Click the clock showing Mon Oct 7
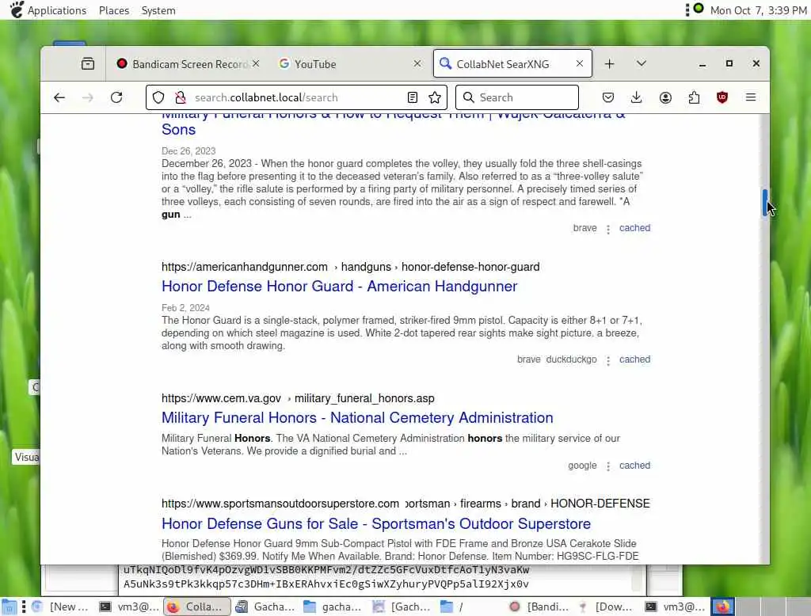This screenshot has height=616, width=811. pyautogui.click(x=758, y=10)
